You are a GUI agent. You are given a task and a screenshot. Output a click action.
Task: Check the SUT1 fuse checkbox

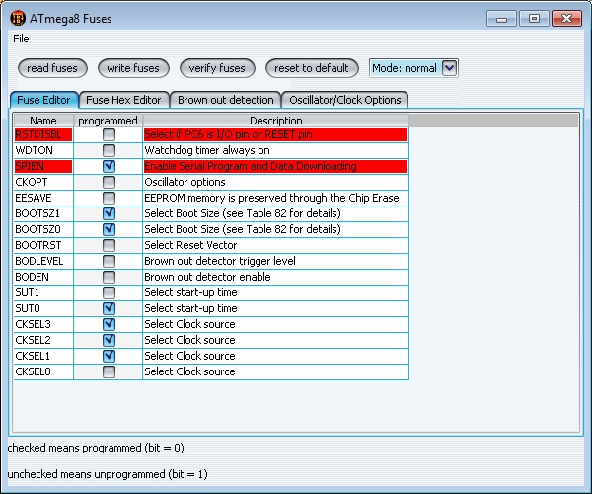point(109,292)
